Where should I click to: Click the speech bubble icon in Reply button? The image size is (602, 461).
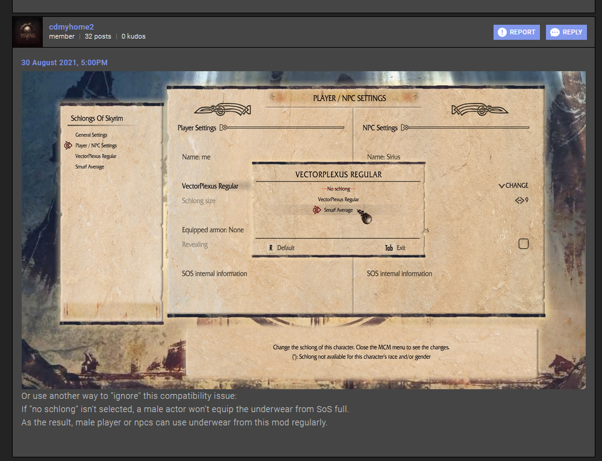click(555, 33)
